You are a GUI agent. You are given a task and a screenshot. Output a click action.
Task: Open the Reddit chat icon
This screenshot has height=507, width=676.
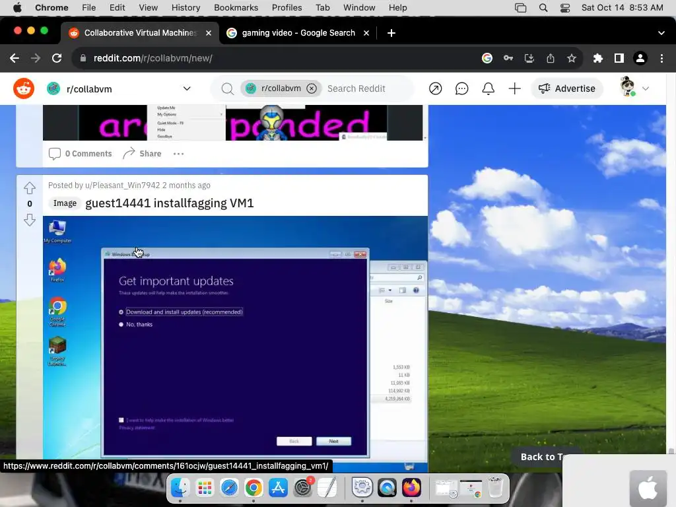[461, 89]
